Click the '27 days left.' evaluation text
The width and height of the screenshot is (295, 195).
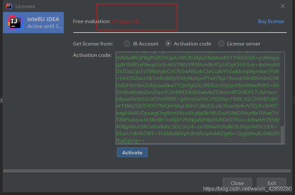point(126,21)
